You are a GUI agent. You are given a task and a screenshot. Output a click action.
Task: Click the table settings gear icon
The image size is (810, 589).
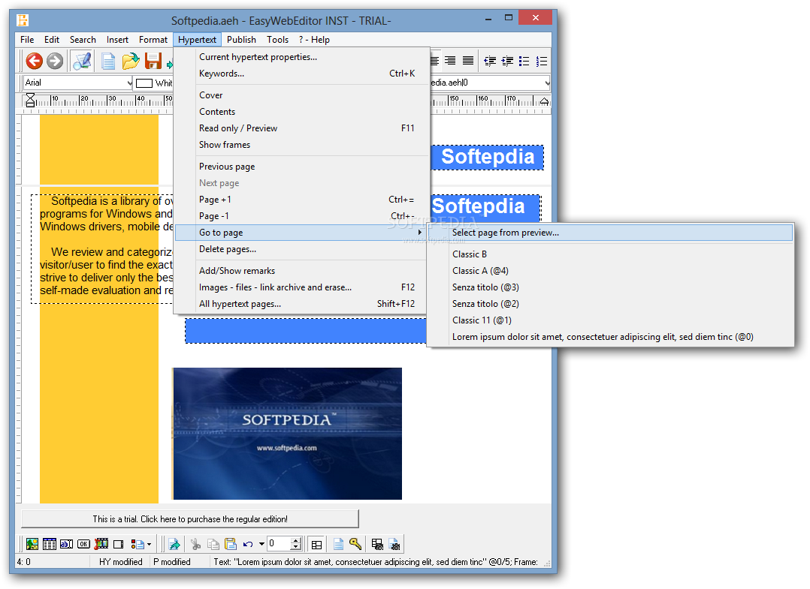coord(377,544)
